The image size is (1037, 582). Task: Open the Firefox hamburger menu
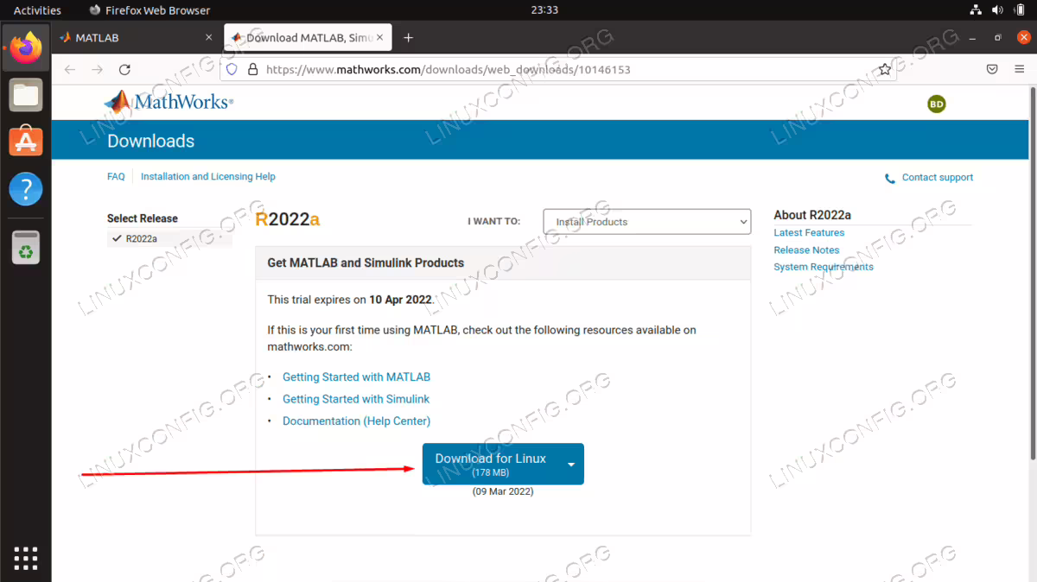click(1021, 69)
